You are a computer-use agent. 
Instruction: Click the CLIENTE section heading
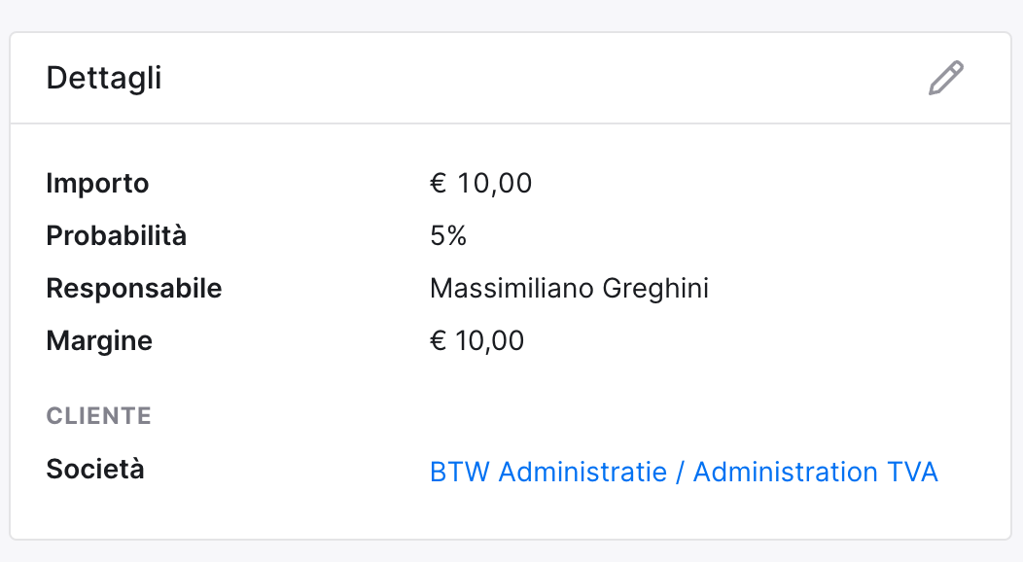pos(98,416)
